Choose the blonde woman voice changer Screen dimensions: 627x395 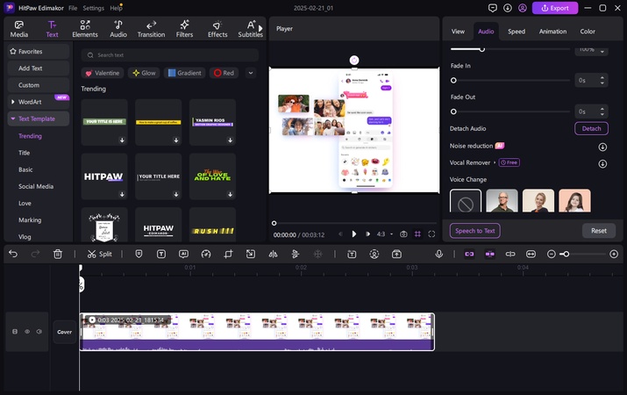click(538, 201)
